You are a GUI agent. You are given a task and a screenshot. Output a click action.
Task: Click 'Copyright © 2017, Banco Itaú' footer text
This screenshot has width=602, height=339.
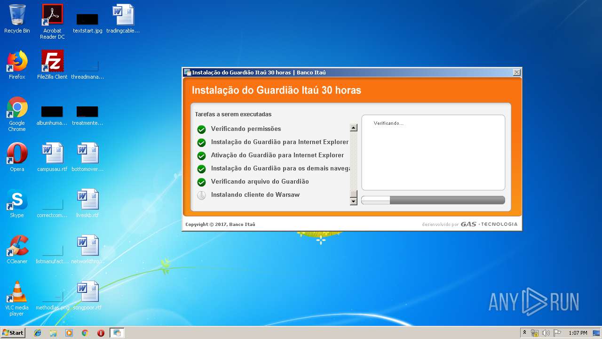coord(220,224)
